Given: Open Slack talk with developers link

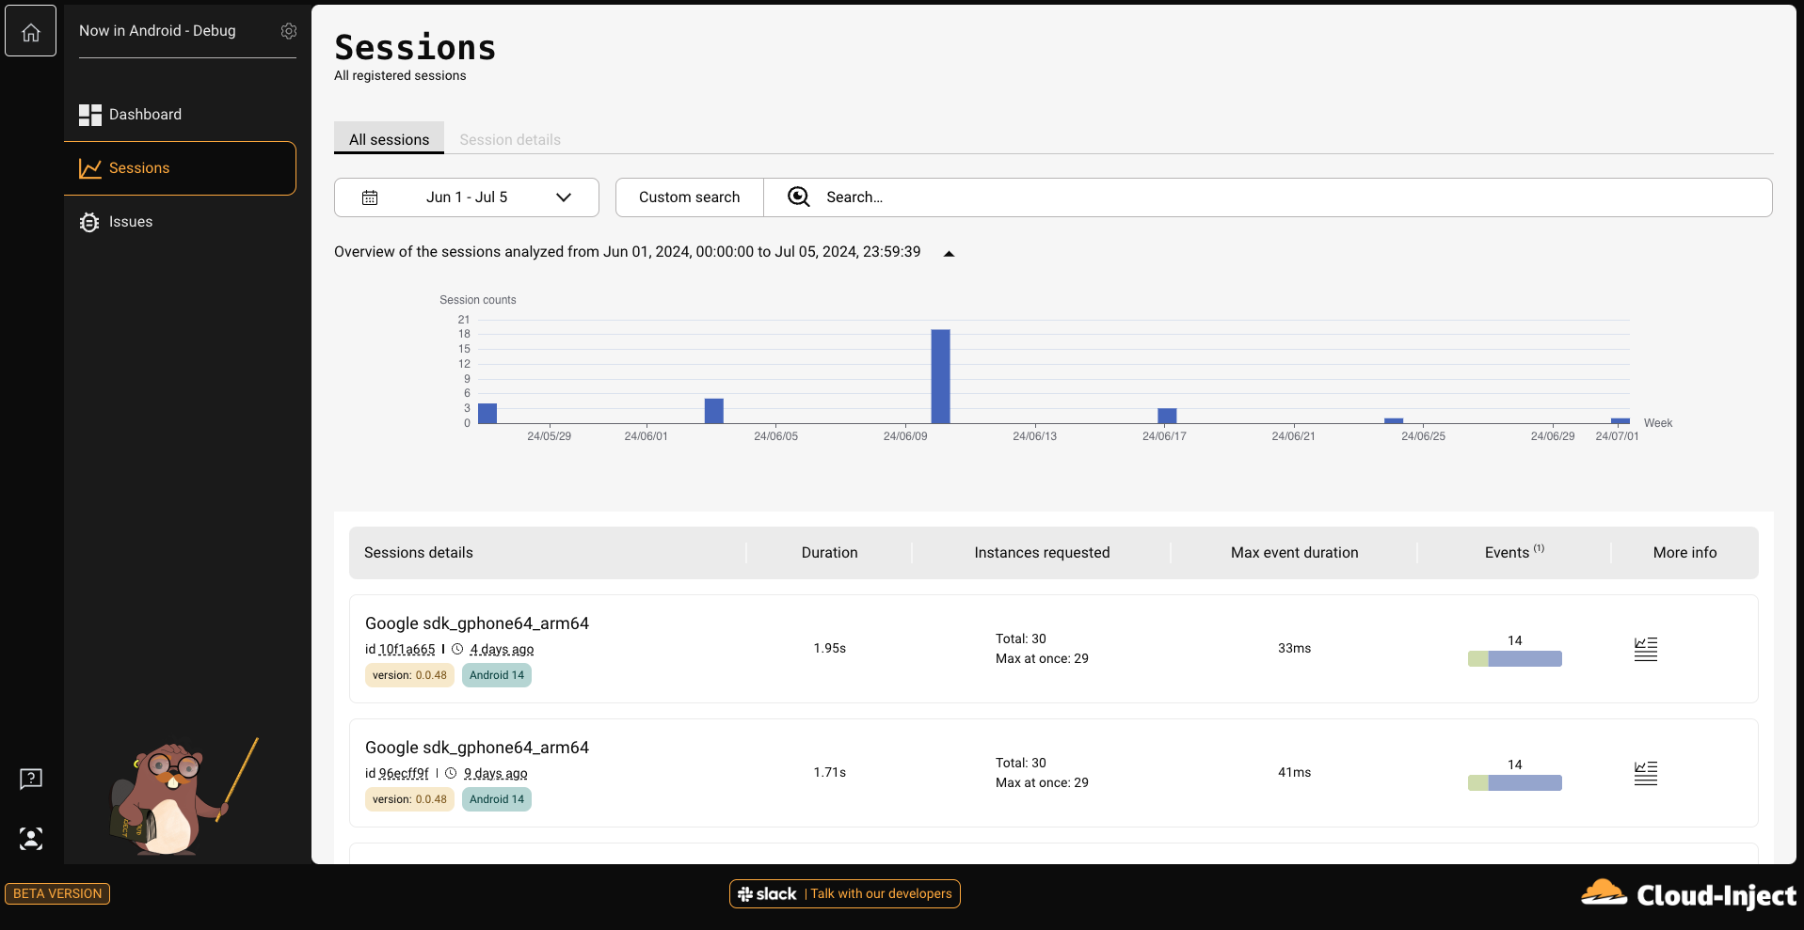Looking at the screenshot, I should (844, 893).
